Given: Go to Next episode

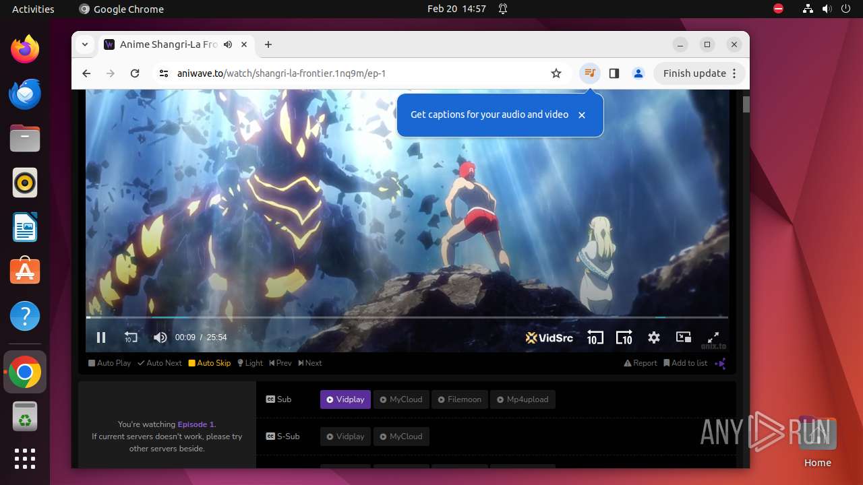Looking at the screenshot, I should tap(310, 363).
